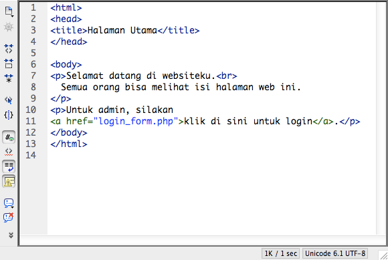This screenshot has height=260, width=388.
Task: Click line number 5 in gutter
Action: (33, 53)
